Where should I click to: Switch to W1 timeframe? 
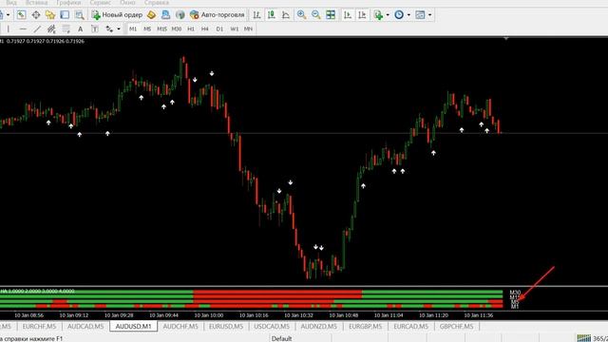coord(235,29)
